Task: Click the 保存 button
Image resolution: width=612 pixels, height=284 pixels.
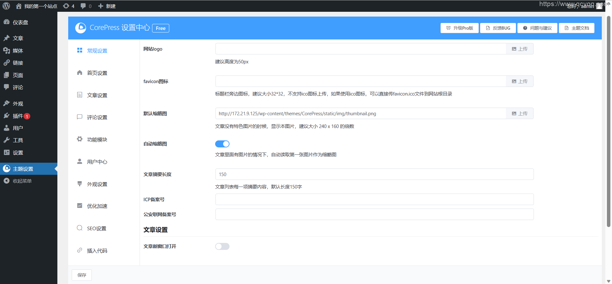Action: [82, 275]
